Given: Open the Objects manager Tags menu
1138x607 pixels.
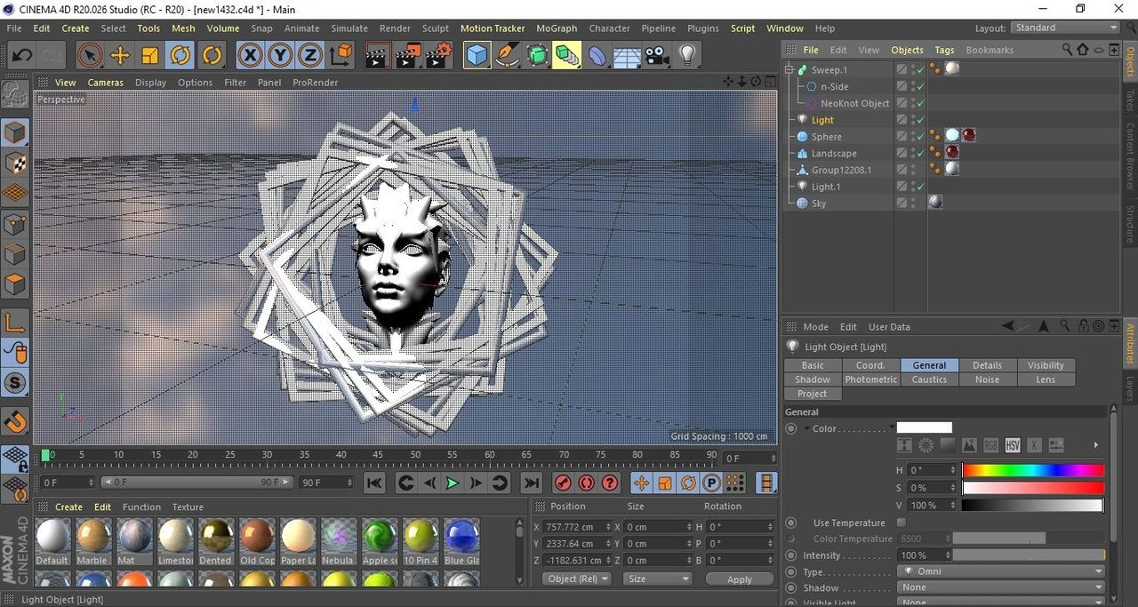Looking at the screenshot, I should [x=944, y=51].
